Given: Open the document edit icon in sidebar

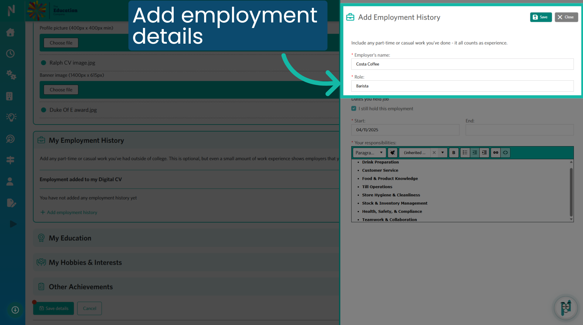Looking at the screenshot, I should click(x=11, y=203).
